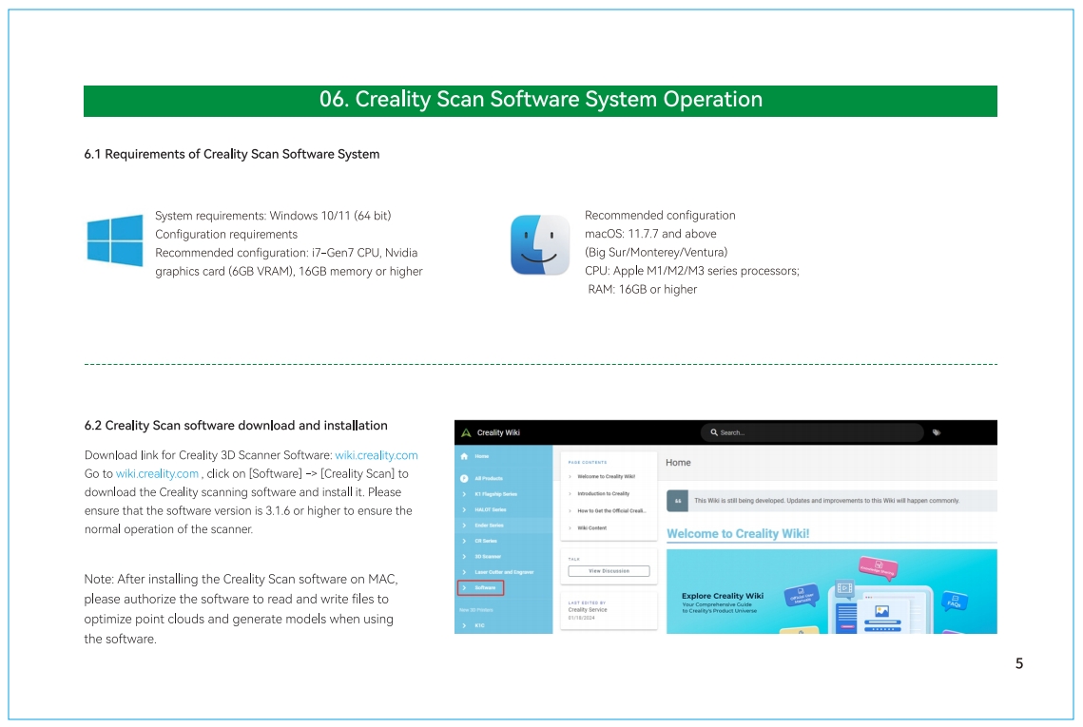The width and height of the screenshot is (1083, 727).
Task: Click the '6.2 Creality Scan software download and installation' heading
Action: 236,426
